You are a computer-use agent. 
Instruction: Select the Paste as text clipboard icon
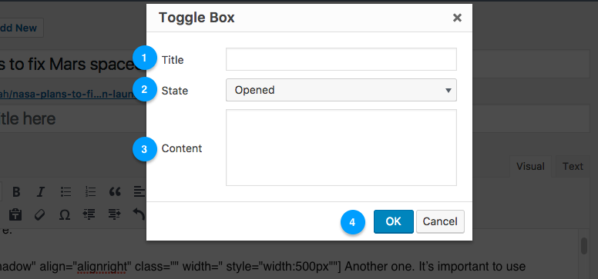[15, 214]
